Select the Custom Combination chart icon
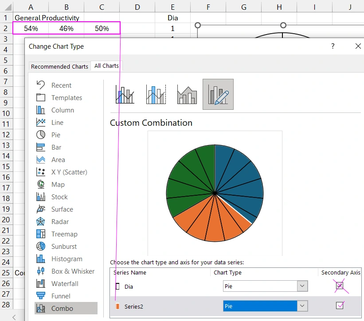This screenshot has width=364, height=321. point(218,94)
